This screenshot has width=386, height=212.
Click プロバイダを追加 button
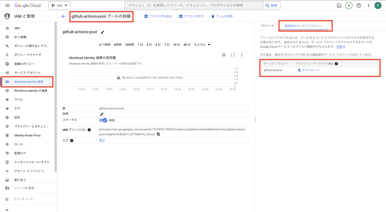(158, 16)
